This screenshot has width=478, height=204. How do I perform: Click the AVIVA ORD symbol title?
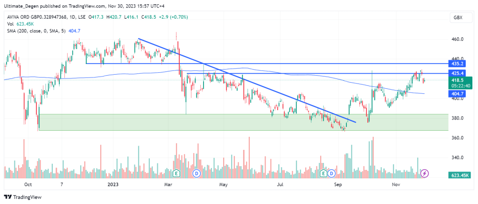click(47, 17)
